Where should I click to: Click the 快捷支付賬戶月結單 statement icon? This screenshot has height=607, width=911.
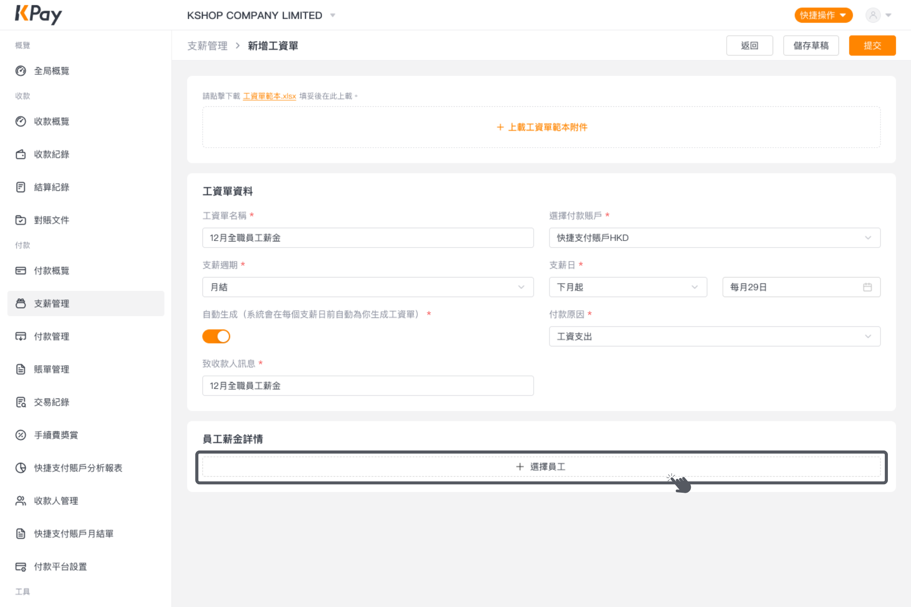point(20,534)
